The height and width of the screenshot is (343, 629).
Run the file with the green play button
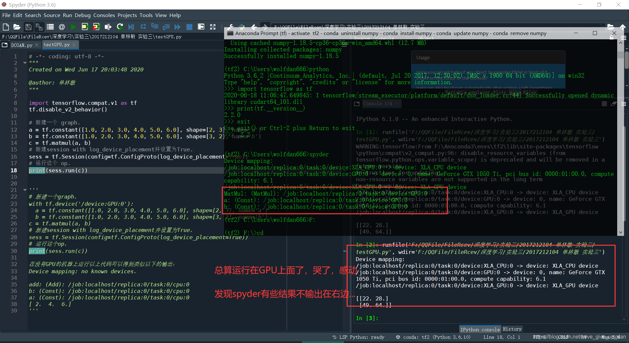click(x=74, y=27)
